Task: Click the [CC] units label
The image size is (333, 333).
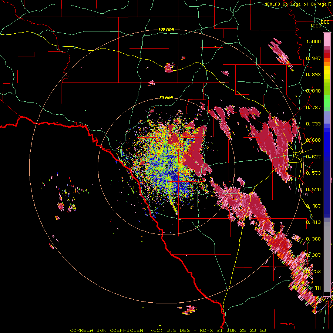Action: point(316,26)
